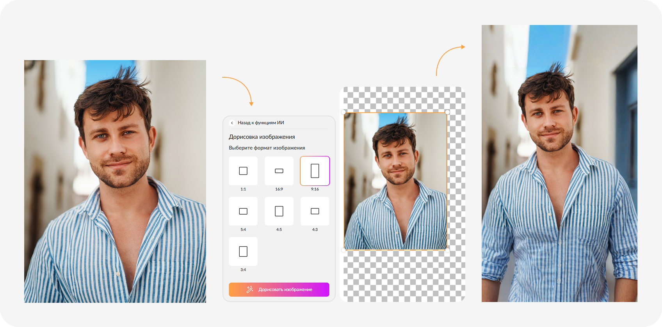This screenshot has width=662, height=327.
Task: Click the bottom-left crop handle on the canvas
Action: pyautogui.click(x=344, y=250)
